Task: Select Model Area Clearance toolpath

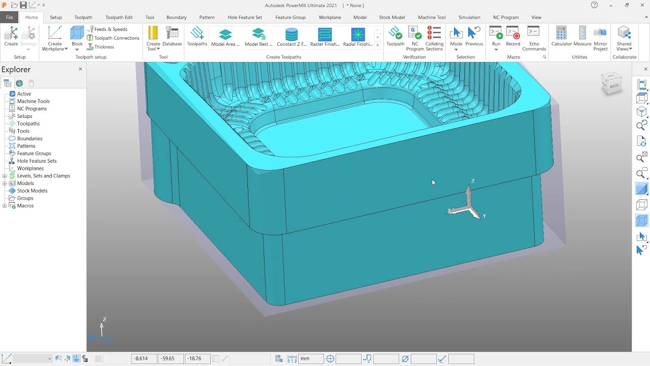Action: (x=225, y=38)
